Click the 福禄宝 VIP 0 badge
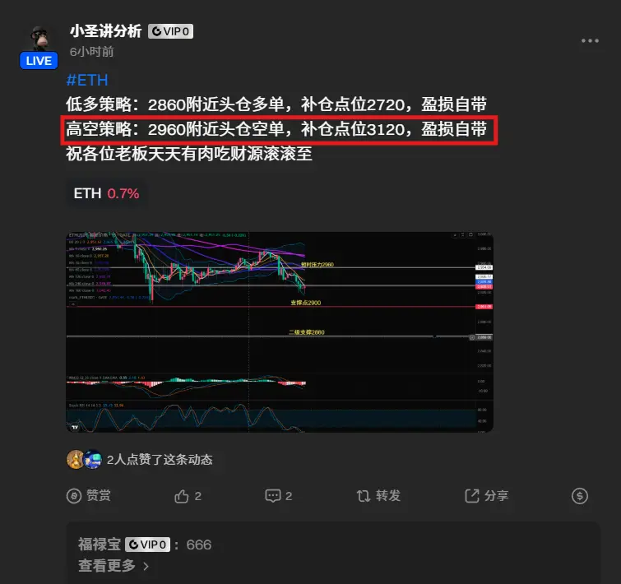The height and width of the screenshot is (584, 621). (148, 545)
